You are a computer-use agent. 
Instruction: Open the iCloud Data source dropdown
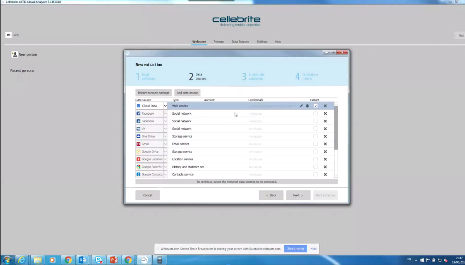point(165,106)
